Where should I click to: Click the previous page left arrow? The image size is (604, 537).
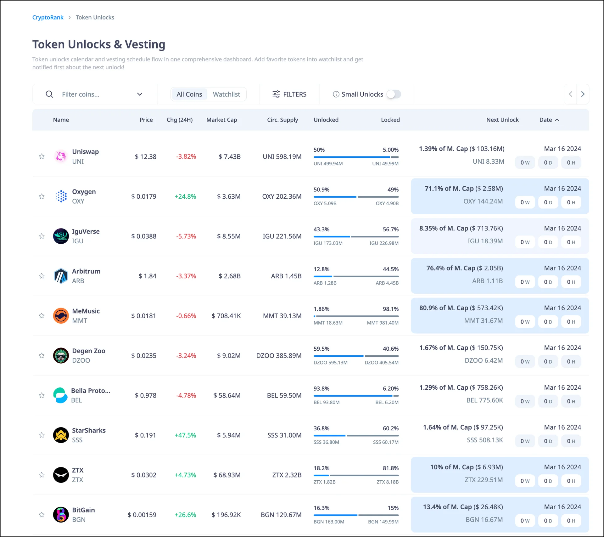pyautogui.click(x=570, y=94)
